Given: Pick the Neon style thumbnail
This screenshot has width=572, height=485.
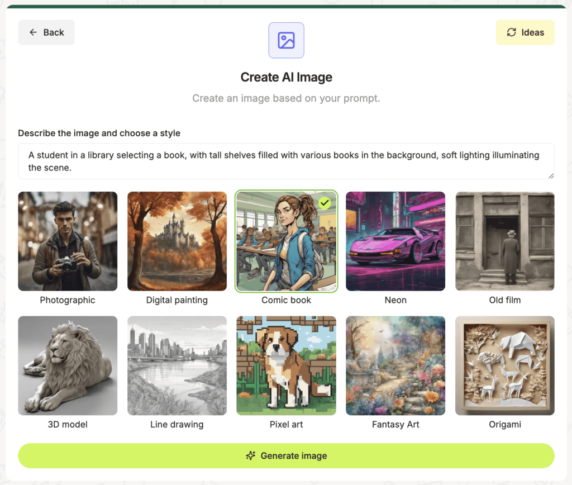Looking at the screenshot, I should tap(395, 241).
